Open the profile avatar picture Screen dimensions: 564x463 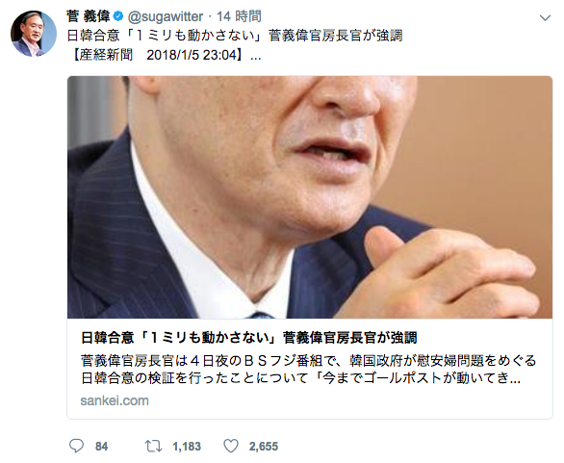(34, 34)
